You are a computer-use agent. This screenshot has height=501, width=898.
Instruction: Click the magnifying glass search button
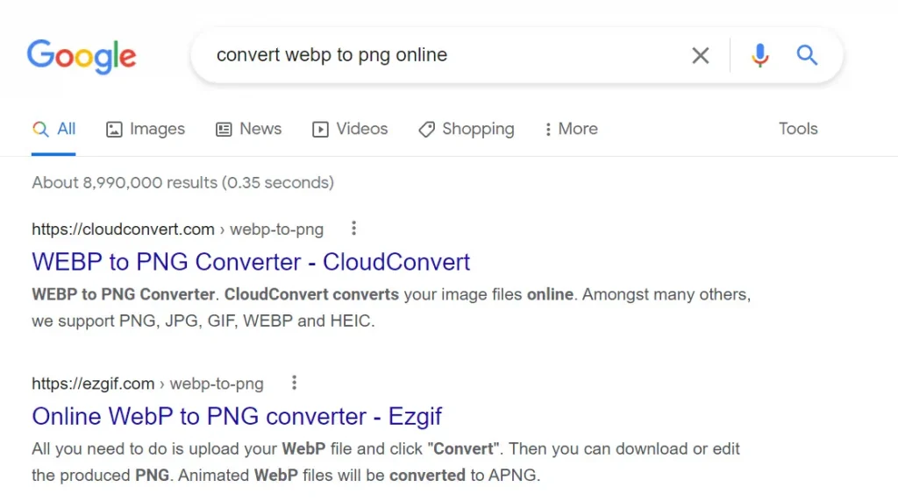[x=807, y=56]
